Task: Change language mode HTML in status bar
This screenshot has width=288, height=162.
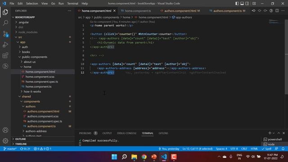Action: (254, 148)
